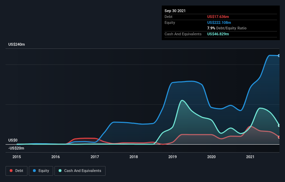This screenshot has width=285, height=182.
Task: Click the Equity row label in tooltip
Action: pos(170,22)
